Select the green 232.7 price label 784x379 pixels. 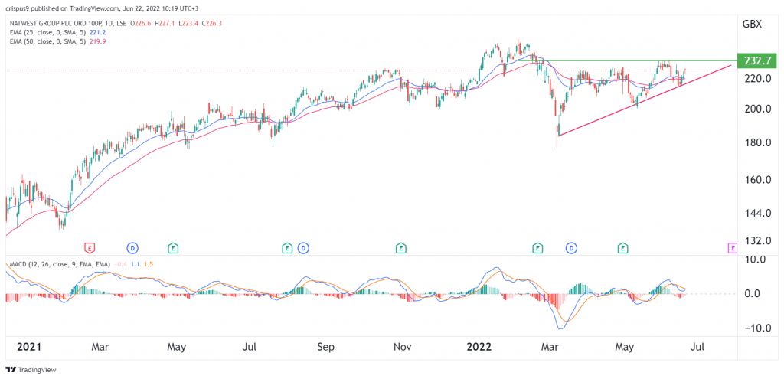click(x=759, y=60)
